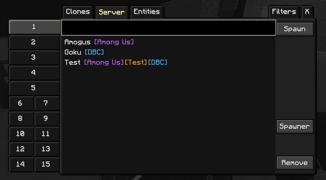
Task: Switch to clone page 2
Action: [34, 42]
